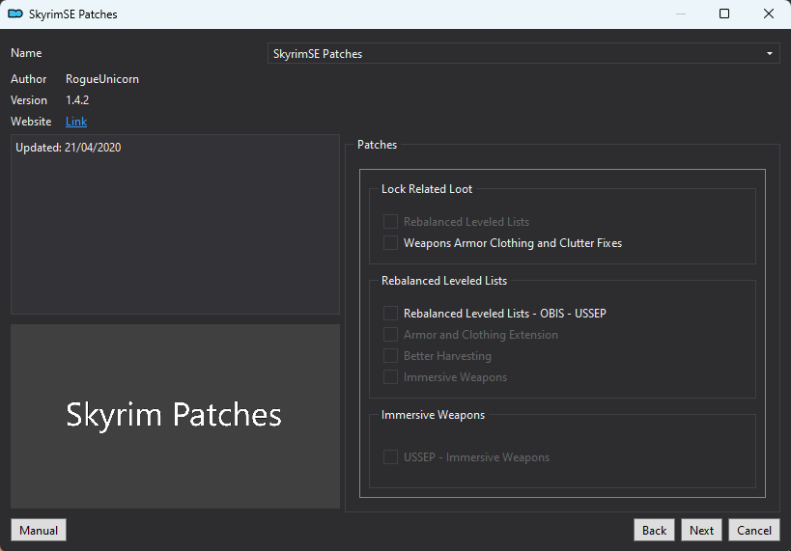
Task: Click the Immersive Weapons group heading
Action: pos(433,415)
